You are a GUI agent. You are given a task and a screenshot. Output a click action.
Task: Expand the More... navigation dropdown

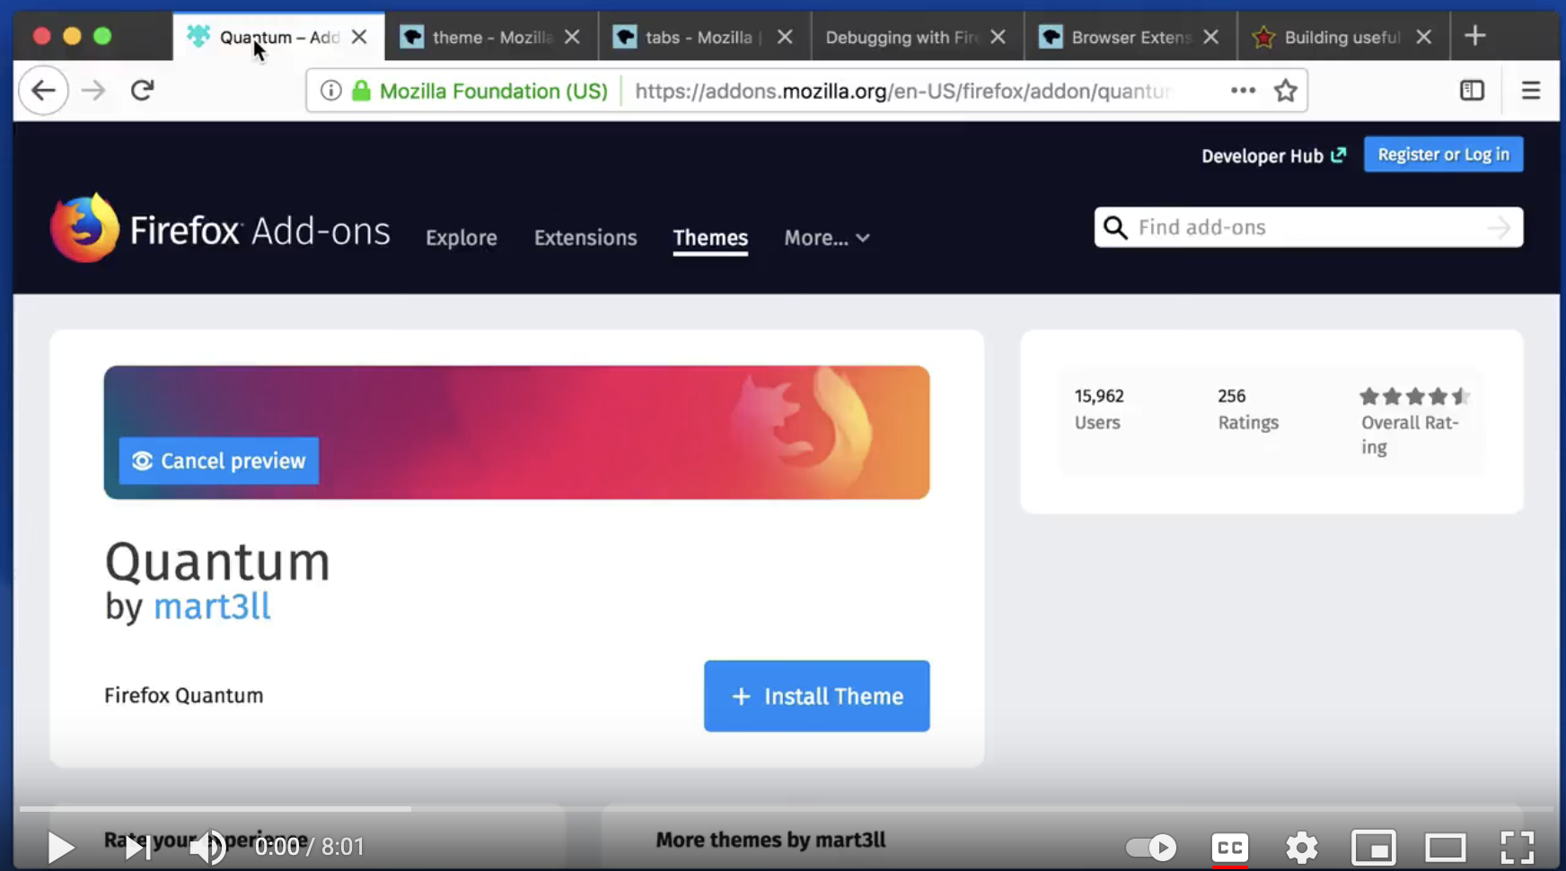[x=825, y=238]
